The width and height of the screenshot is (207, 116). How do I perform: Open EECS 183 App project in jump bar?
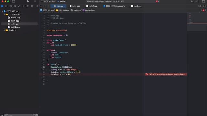(47, 10)
